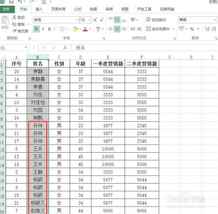Decrease the cell indent
218x214 pixels.
(133, 29)
